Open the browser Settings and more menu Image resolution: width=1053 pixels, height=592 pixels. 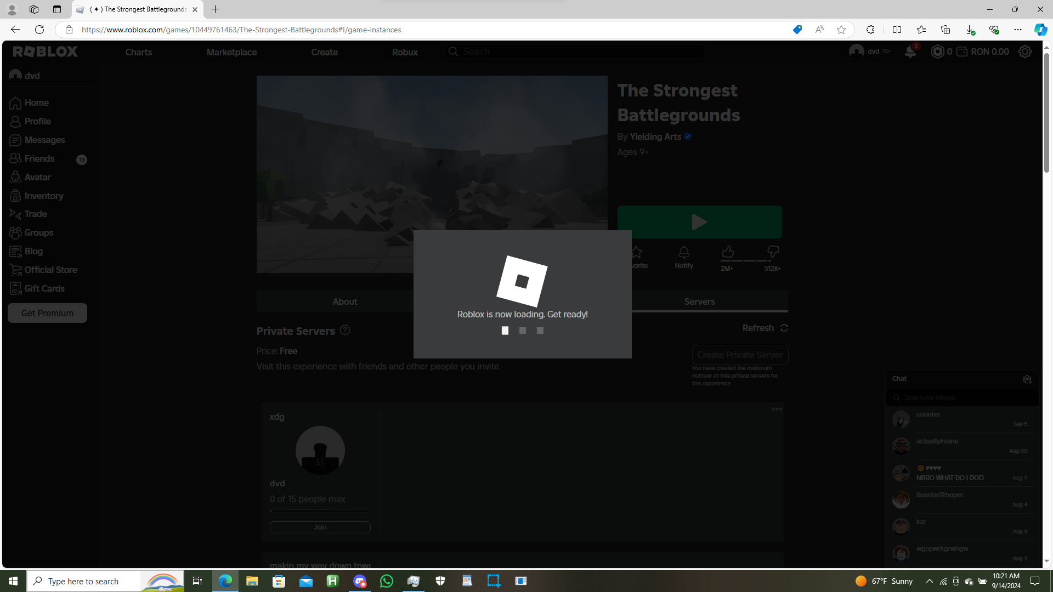(x=1018, y=30)
